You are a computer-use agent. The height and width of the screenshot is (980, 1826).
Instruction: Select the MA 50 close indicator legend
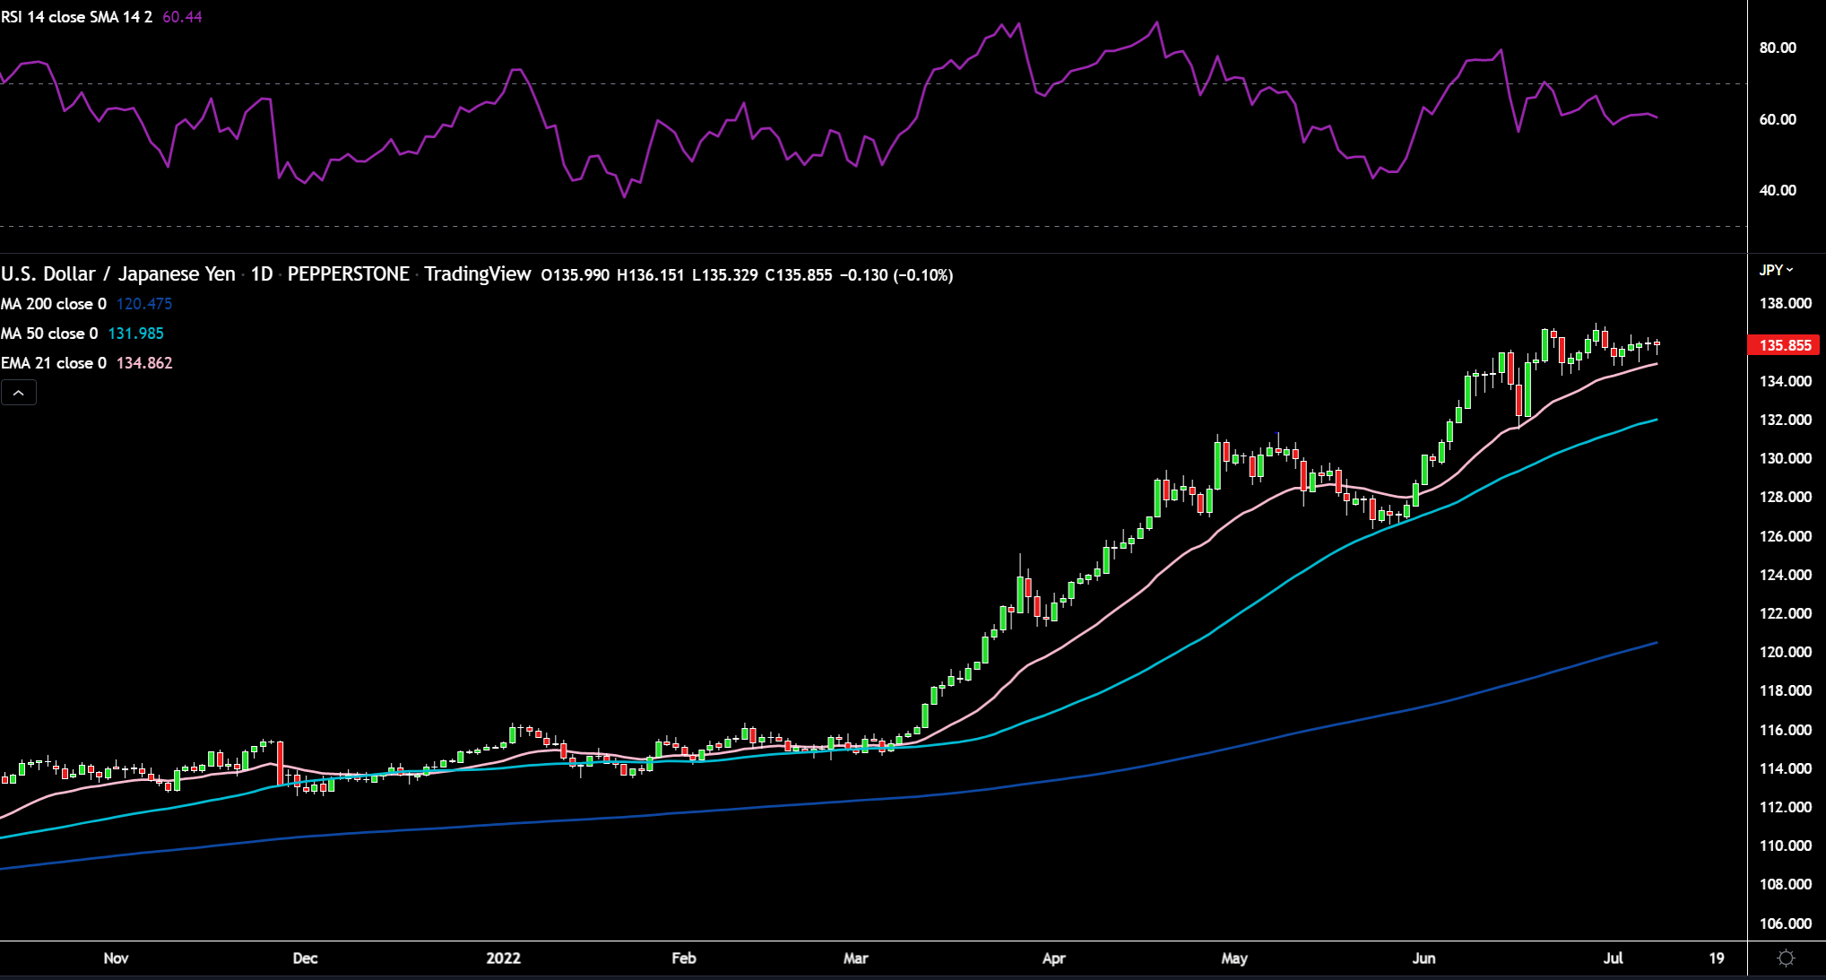[49, 334]
